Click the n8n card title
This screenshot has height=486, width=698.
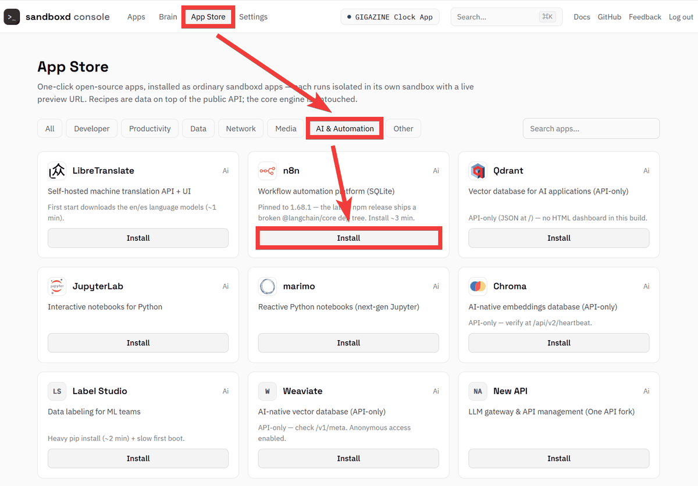click(x=291, y=171)
